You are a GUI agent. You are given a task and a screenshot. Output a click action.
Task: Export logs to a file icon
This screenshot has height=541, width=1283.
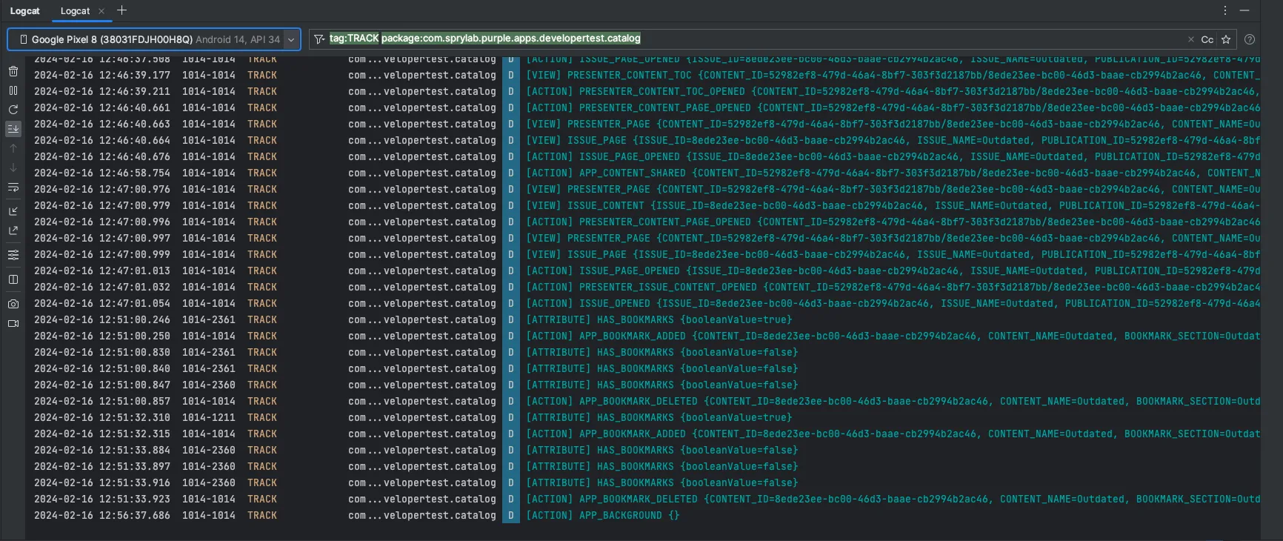click(13, 230)
